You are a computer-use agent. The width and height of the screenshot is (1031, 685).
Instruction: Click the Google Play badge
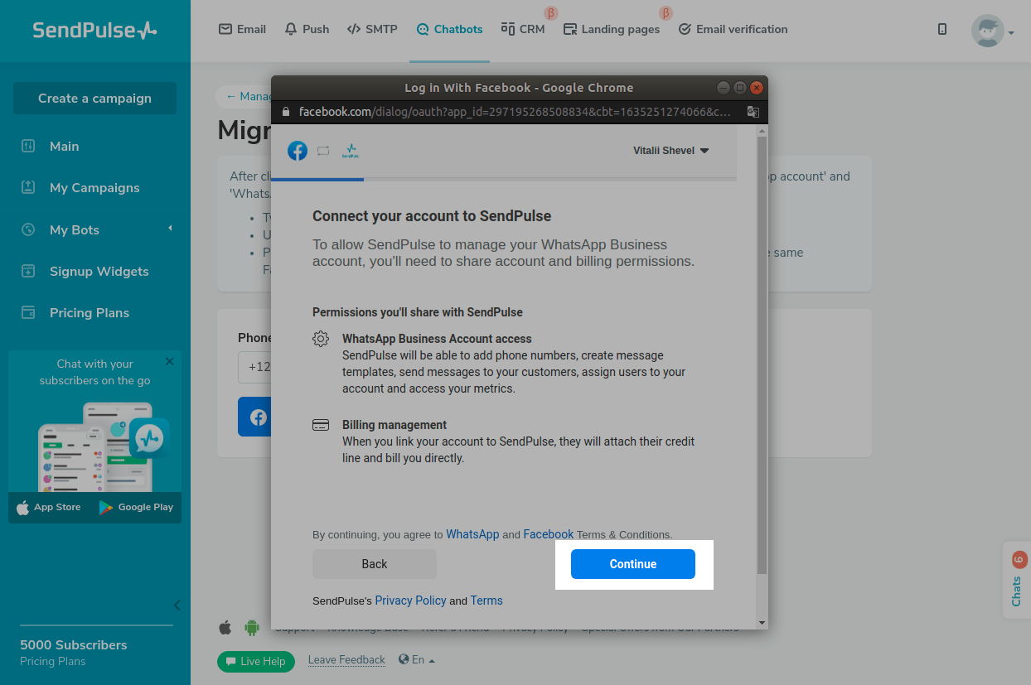(136, 507)
